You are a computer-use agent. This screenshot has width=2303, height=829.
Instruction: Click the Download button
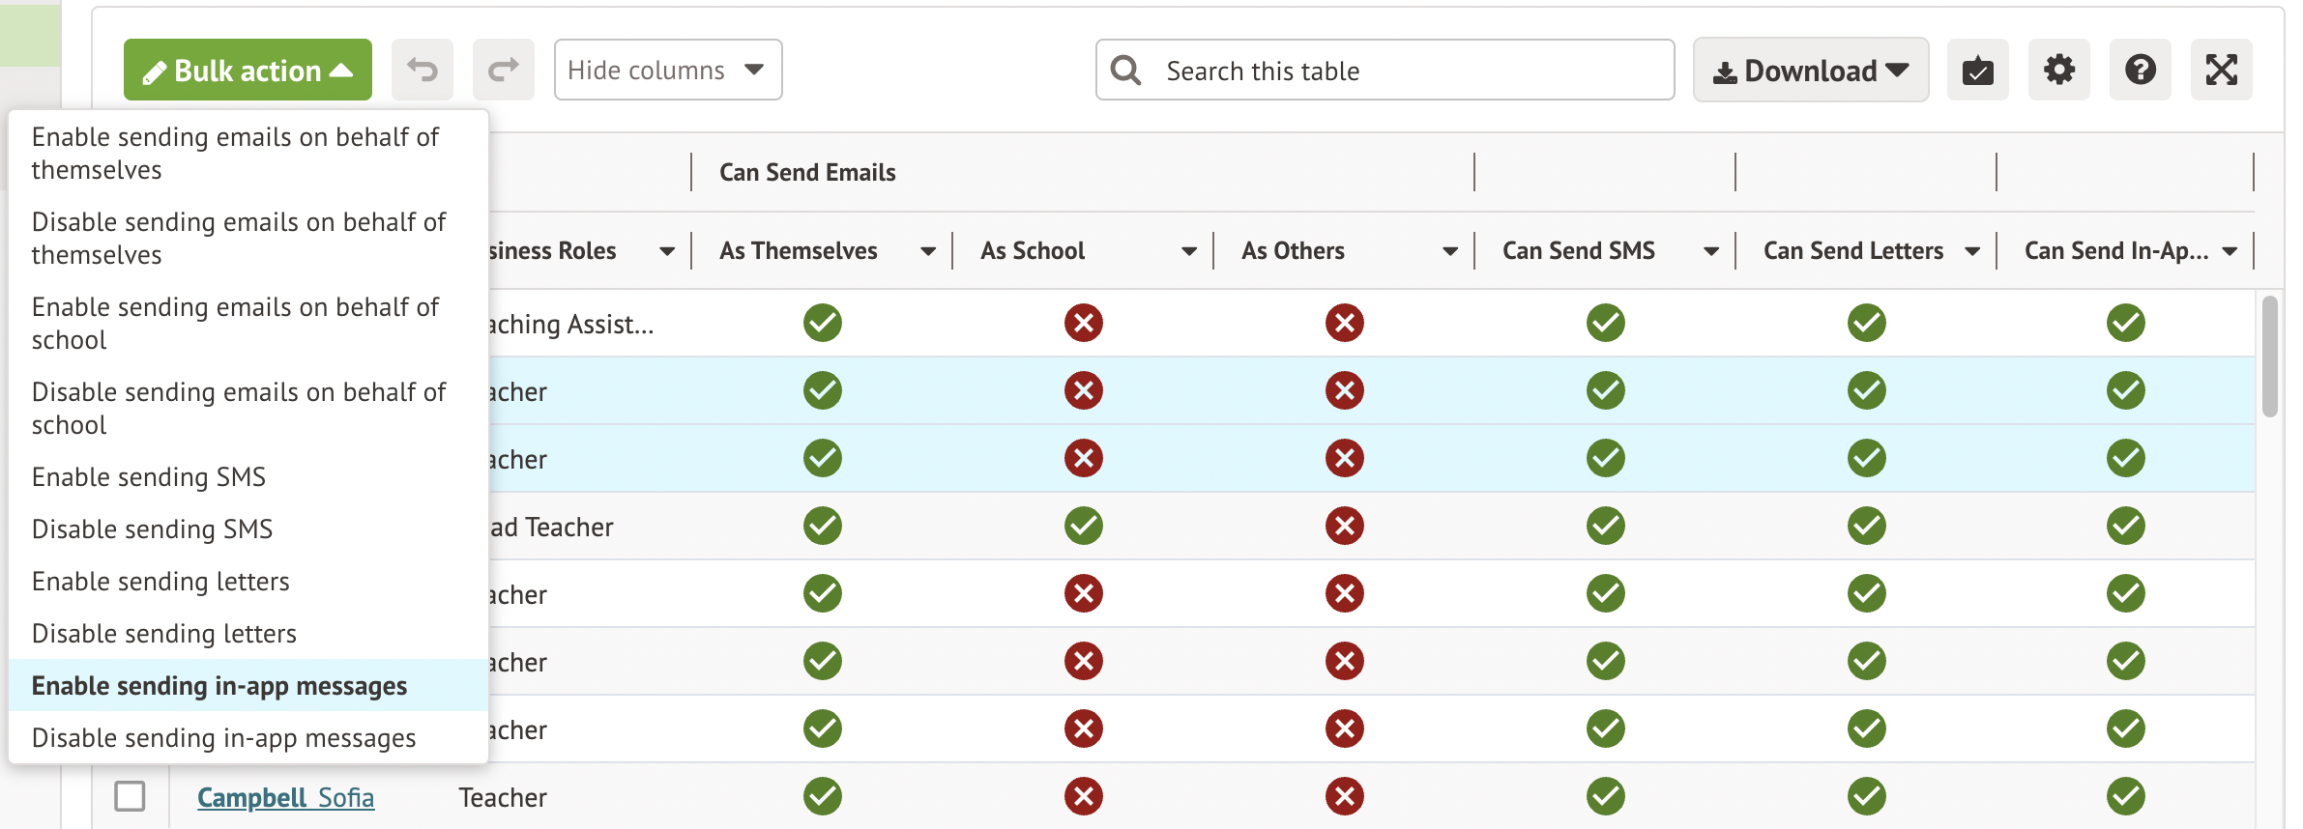pos(1810,70)
